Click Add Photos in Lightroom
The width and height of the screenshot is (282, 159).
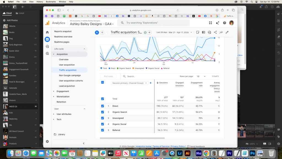tap(10, 20)
